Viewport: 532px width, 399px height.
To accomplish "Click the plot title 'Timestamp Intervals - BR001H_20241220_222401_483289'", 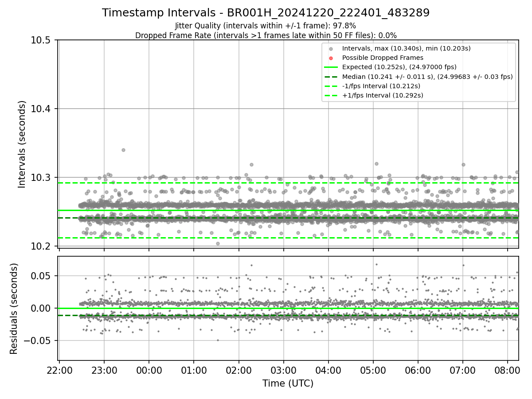I will coord(266,13).
